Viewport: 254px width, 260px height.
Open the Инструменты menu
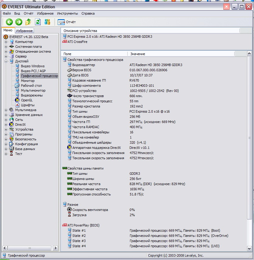click(67, 13)
